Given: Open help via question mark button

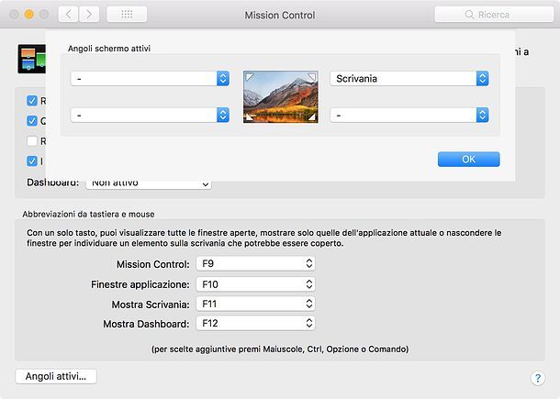Looking at the screenshot, I should click(537, 378).
